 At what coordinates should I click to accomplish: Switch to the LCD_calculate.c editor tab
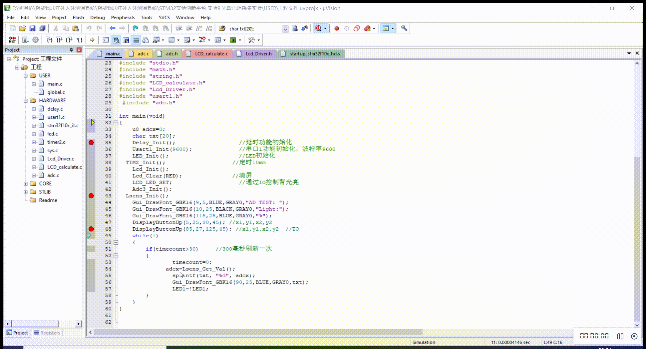tap(208, 54)
